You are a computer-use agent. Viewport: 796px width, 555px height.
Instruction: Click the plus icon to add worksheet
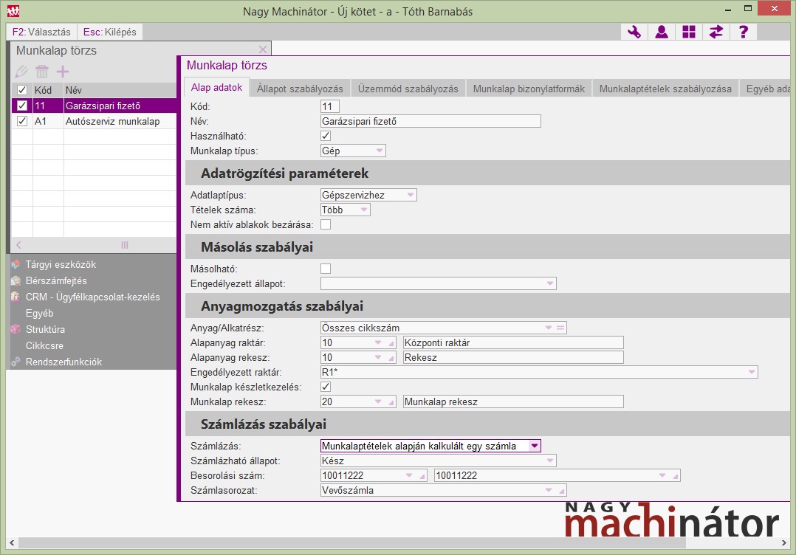point(63,72)
